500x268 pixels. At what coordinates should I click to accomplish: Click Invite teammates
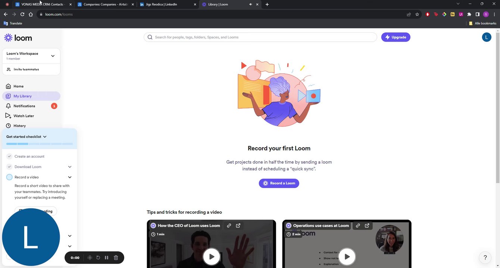[31, 69]
